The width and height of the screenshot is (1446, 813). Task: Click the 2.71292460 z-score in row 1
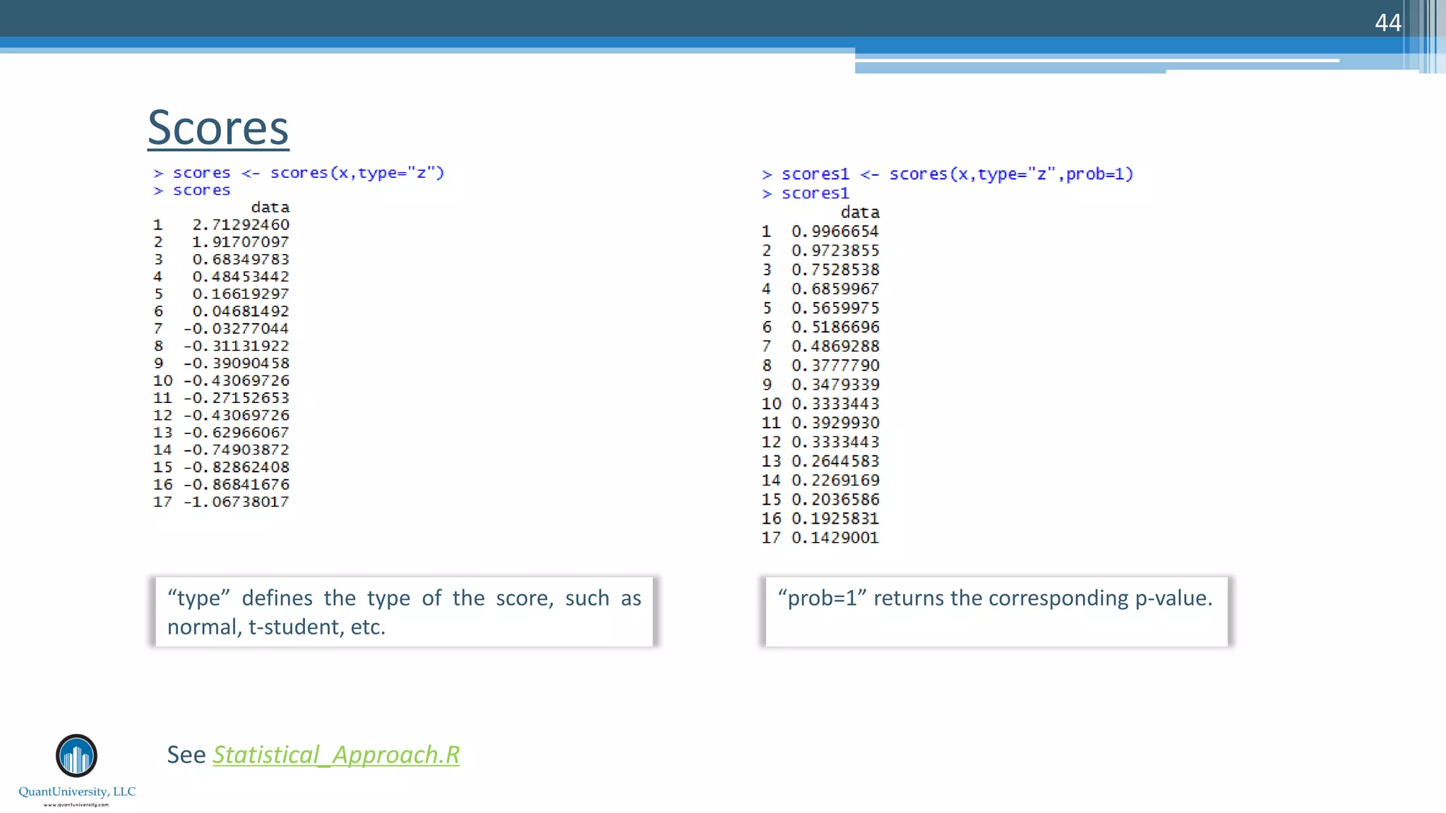pyautogui.click(x=241, y=224)
